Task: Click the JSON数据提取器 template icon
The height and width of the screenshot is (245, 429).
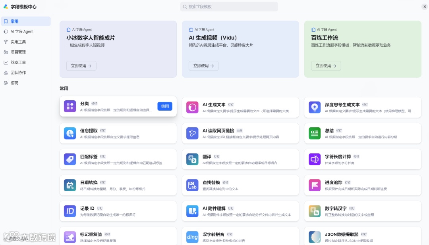Action: pos(314,237)
